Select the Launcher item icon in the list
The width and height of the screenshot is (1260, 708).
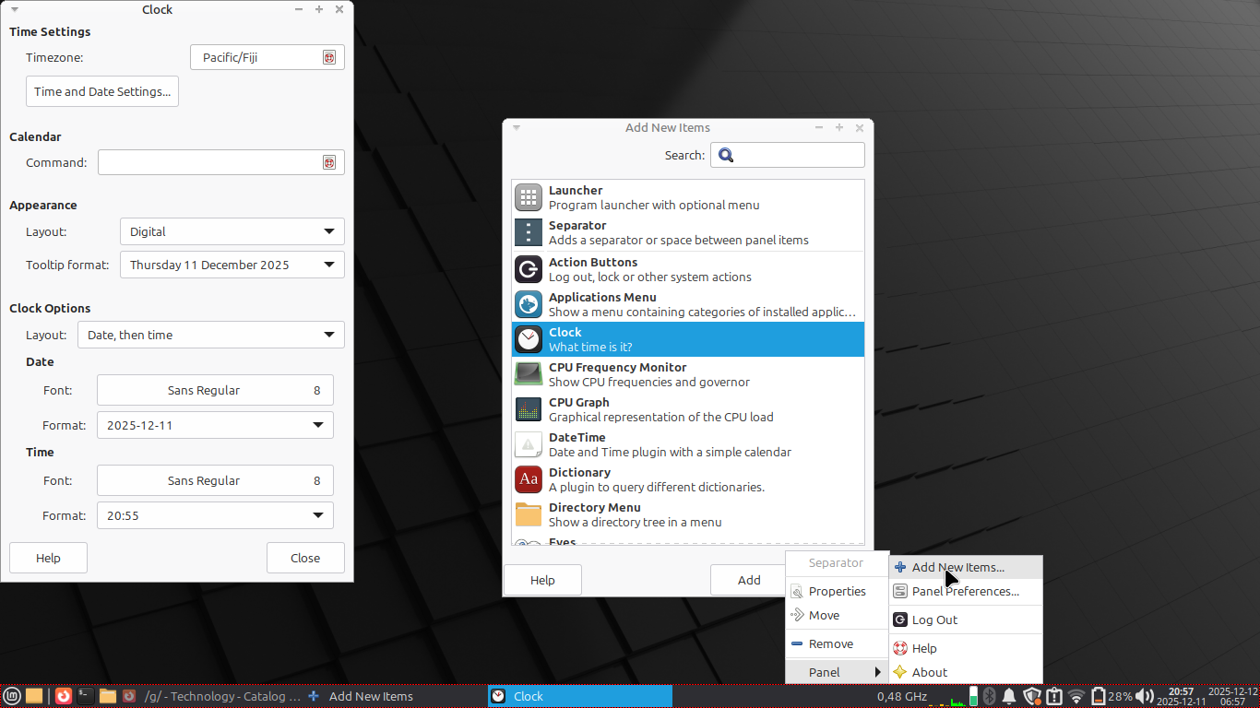[x=529, y=197]
